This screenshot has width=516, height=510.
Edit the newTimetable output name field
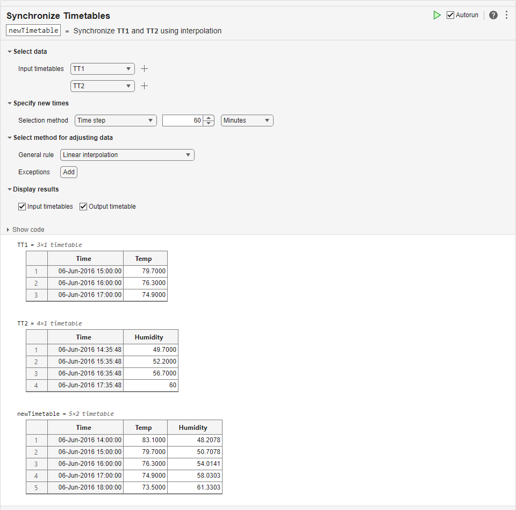(33, 31)
